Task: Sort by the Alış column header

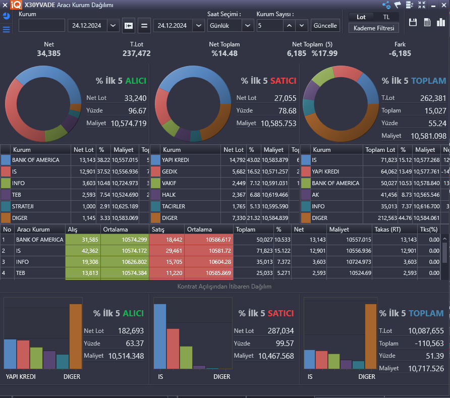Action: coord(83,230)
